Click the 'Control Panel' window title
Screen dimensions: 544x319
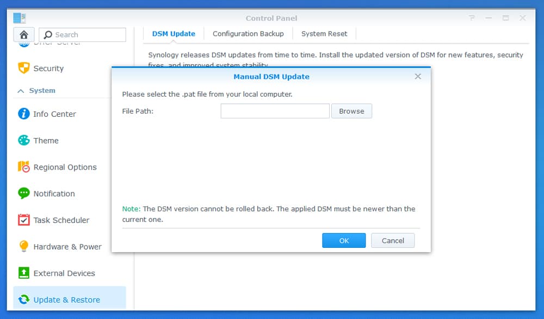tap(271, 18)
